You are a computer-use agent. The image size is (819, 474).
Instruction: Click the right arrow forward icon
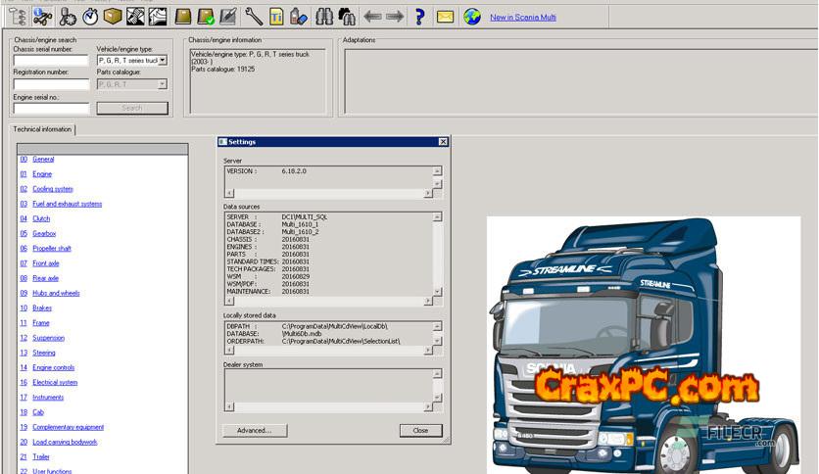click(x=395, y=17)
